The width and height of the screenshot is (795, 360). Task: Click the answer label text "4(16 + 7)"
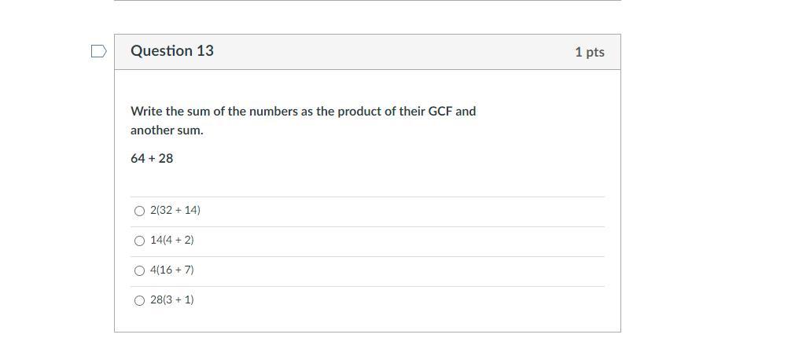tap(172, 270)
